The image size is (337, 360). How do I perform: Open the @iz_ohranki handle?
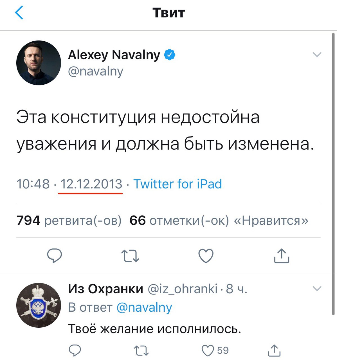tap(183, 289)
